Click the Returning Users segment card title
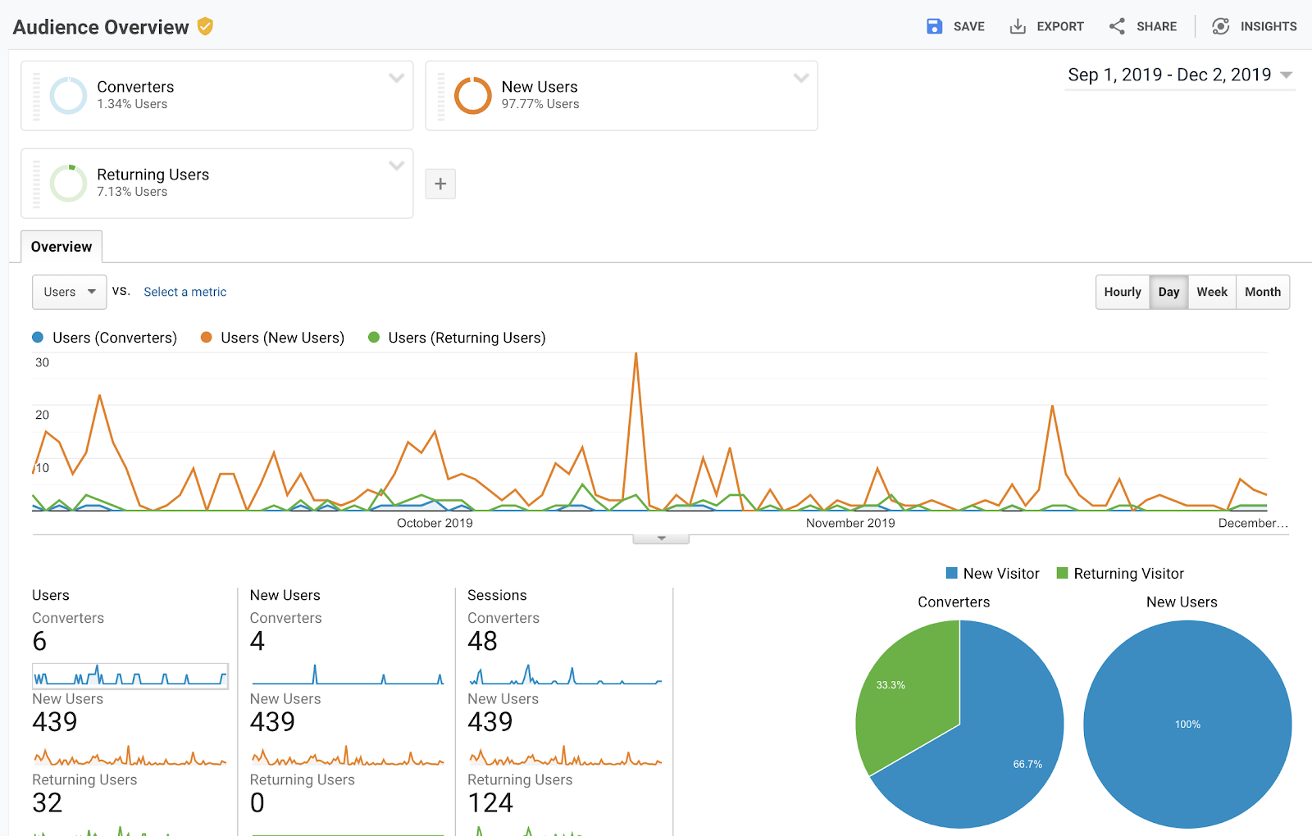 (153, 175)
